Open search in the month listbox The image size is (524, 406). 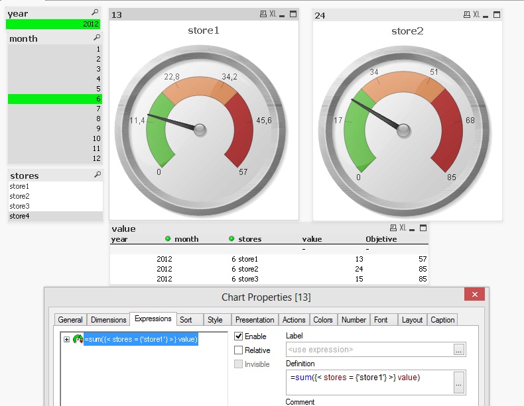(96, 38)
